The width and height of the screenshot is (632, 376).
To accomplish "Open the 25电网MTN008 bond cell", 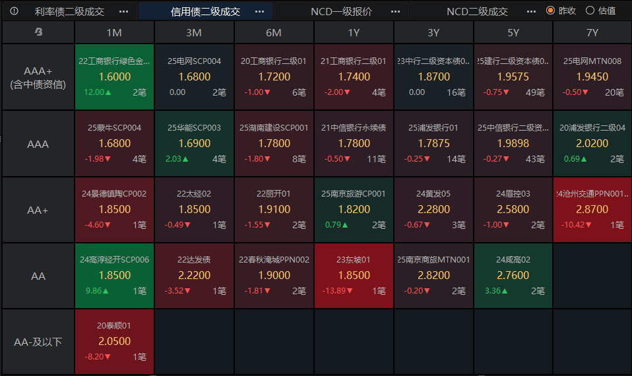I will (592, 77).
